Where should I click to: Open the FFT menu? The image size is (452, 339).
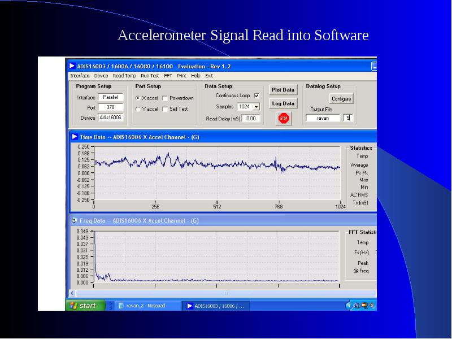click(x=168, y=76)
